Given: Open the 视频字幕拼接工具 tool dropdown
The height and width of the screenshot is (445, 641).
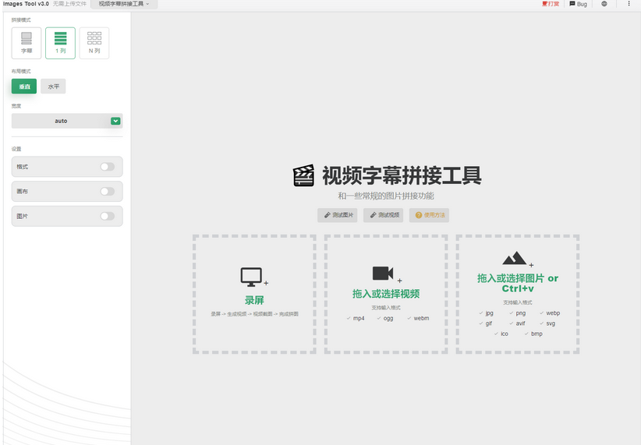Looking at the screenshot, I should [x=124, y=4].
